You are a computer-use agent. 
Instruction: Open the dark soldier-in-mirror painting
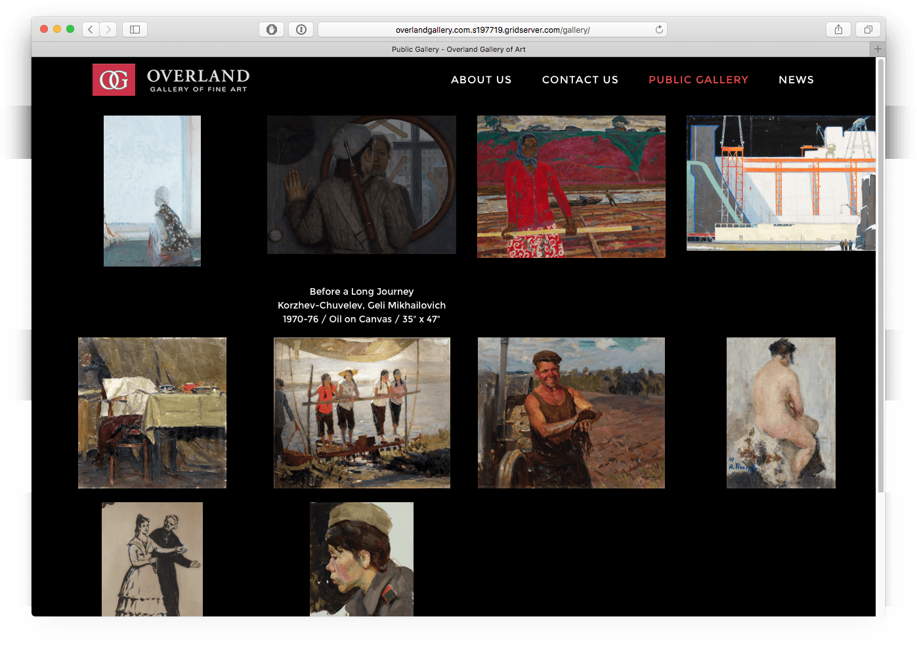362,185
